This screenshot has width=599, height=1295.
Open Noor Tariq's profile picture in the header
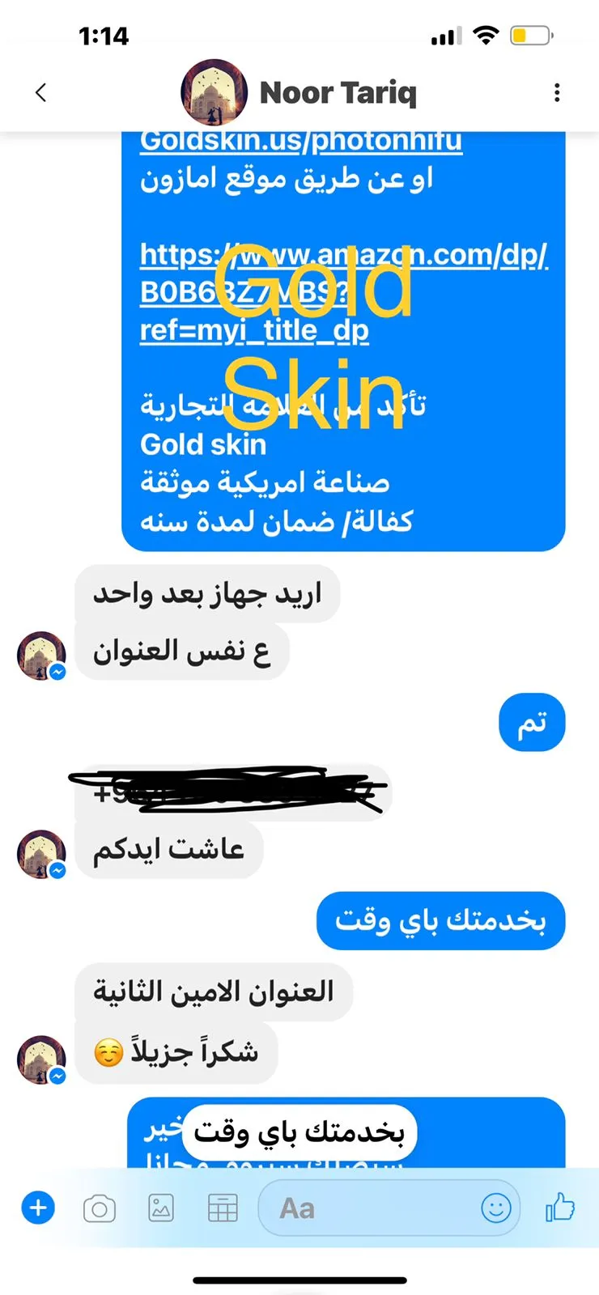[214, 92]
